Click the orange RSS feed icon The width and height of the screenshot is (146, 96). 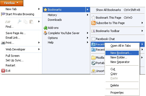click(x=93, y=23)
